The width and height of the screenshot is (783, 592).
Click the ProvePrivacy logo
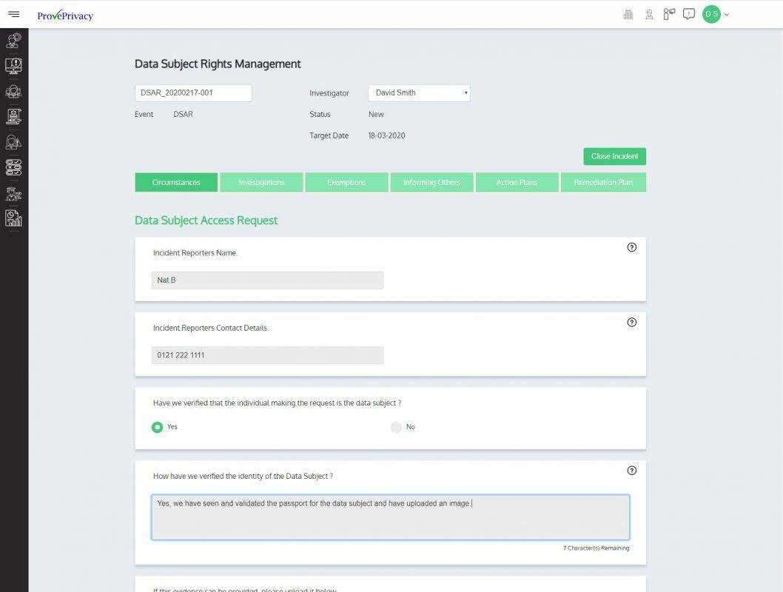65,16
